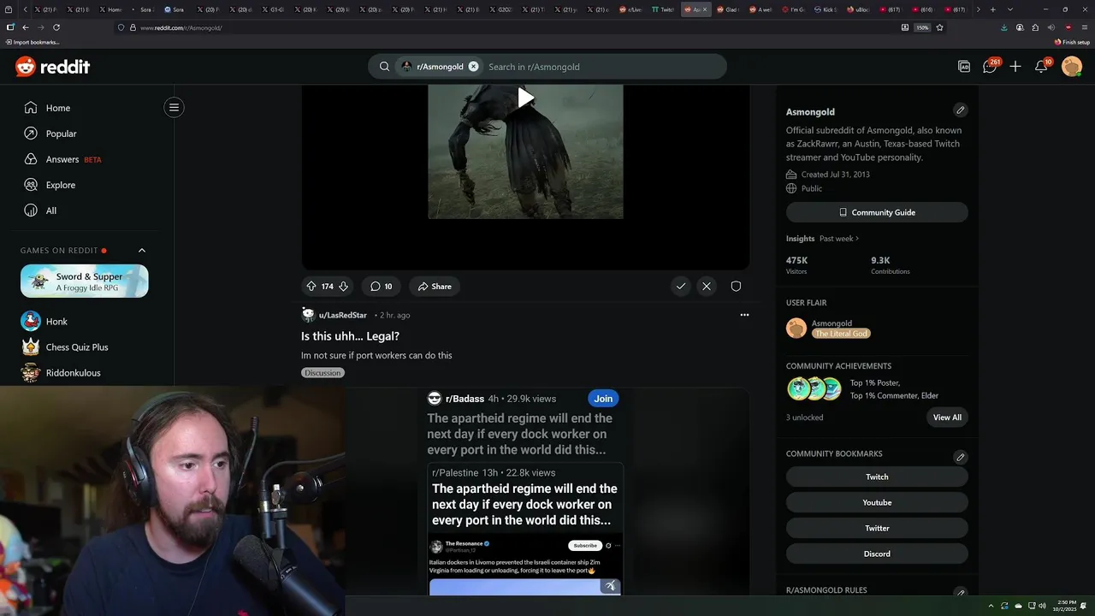This screenshot has height=616, width=1095.
Task: Share the video post
Action: tap(435, 287)
